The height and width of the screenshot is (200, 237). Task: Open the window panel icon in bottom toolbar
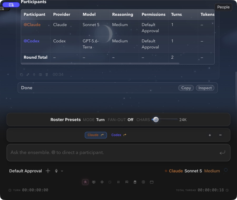(x=152, y=182)
